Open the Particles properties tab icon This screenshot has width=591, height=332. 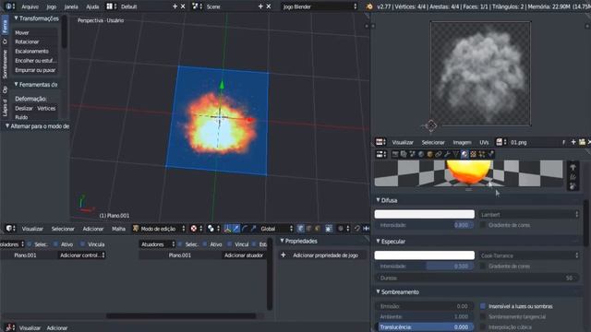tap(482, 154)
